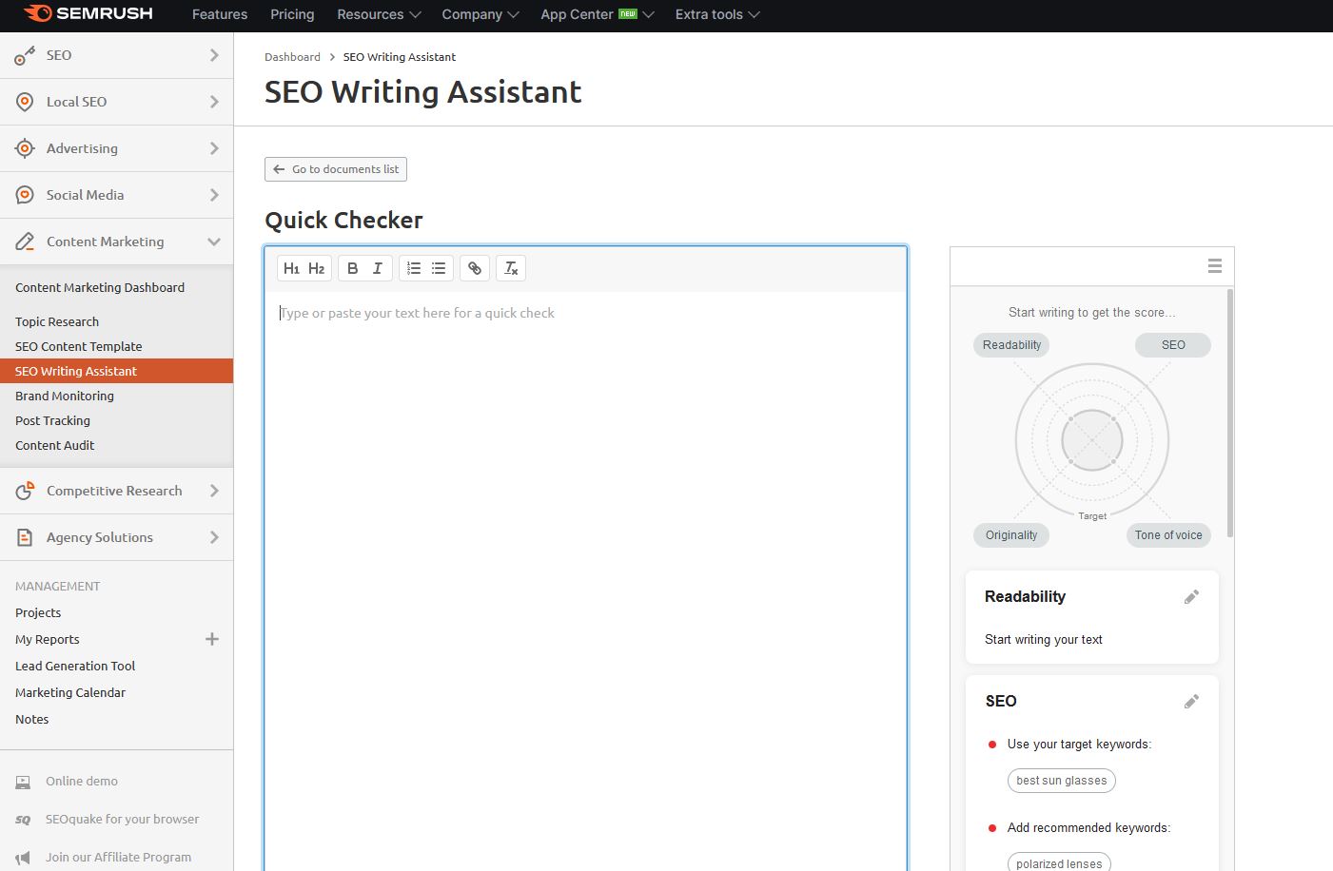Image resolution: width=1333 pixels, height=871 pixels.
Task: Edit Readability settings with pencil icon
Action: coord(1191,597)
